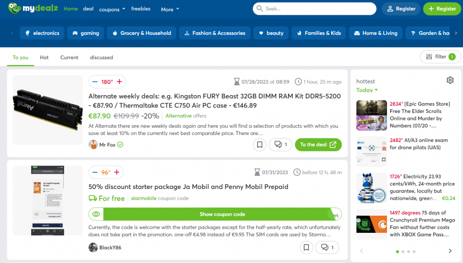The image size is (463, 263).
Task: Click the green Register button
Action: [x=442, y=9]
